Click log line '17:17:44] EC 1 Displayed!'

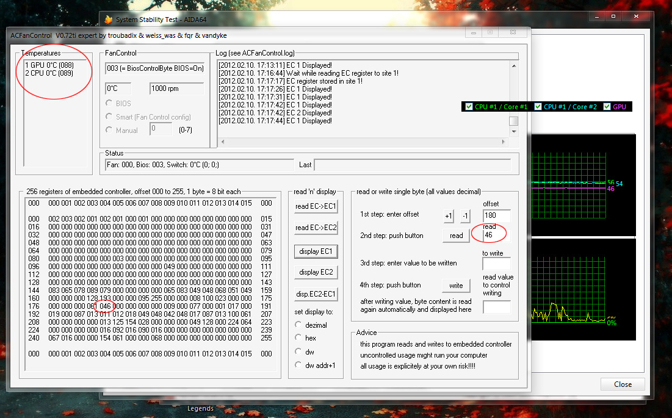click(x=275, y=121)
